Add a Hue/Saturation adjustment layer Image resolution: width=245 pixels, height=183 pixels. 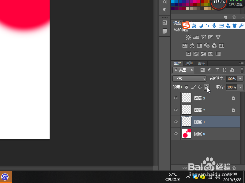[x=185, y=45]
